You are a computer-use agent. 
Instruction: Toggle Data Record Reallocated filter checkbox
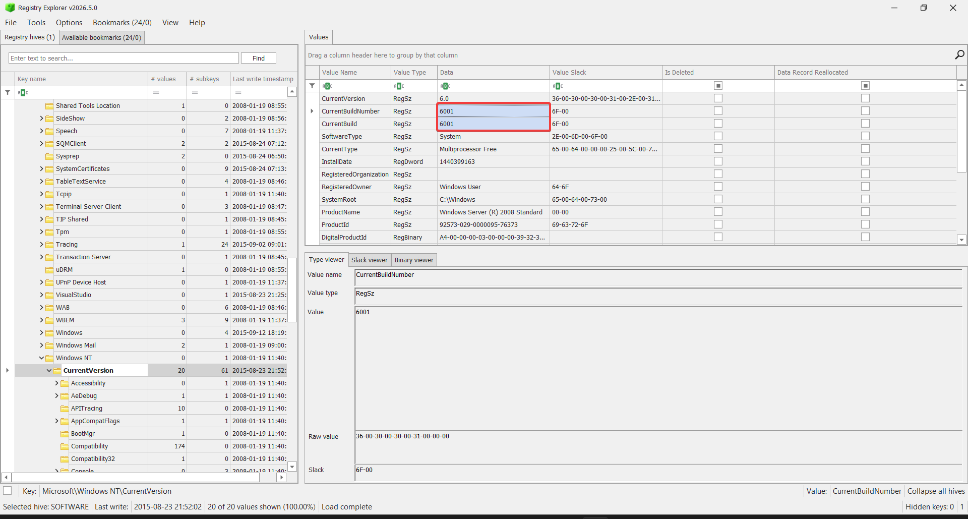coord(866,86)
